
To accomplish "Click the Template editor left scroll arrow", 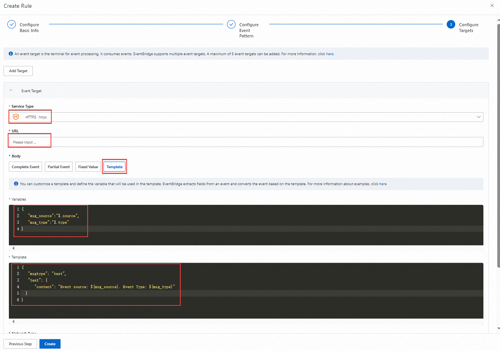I will pos(13,321).
